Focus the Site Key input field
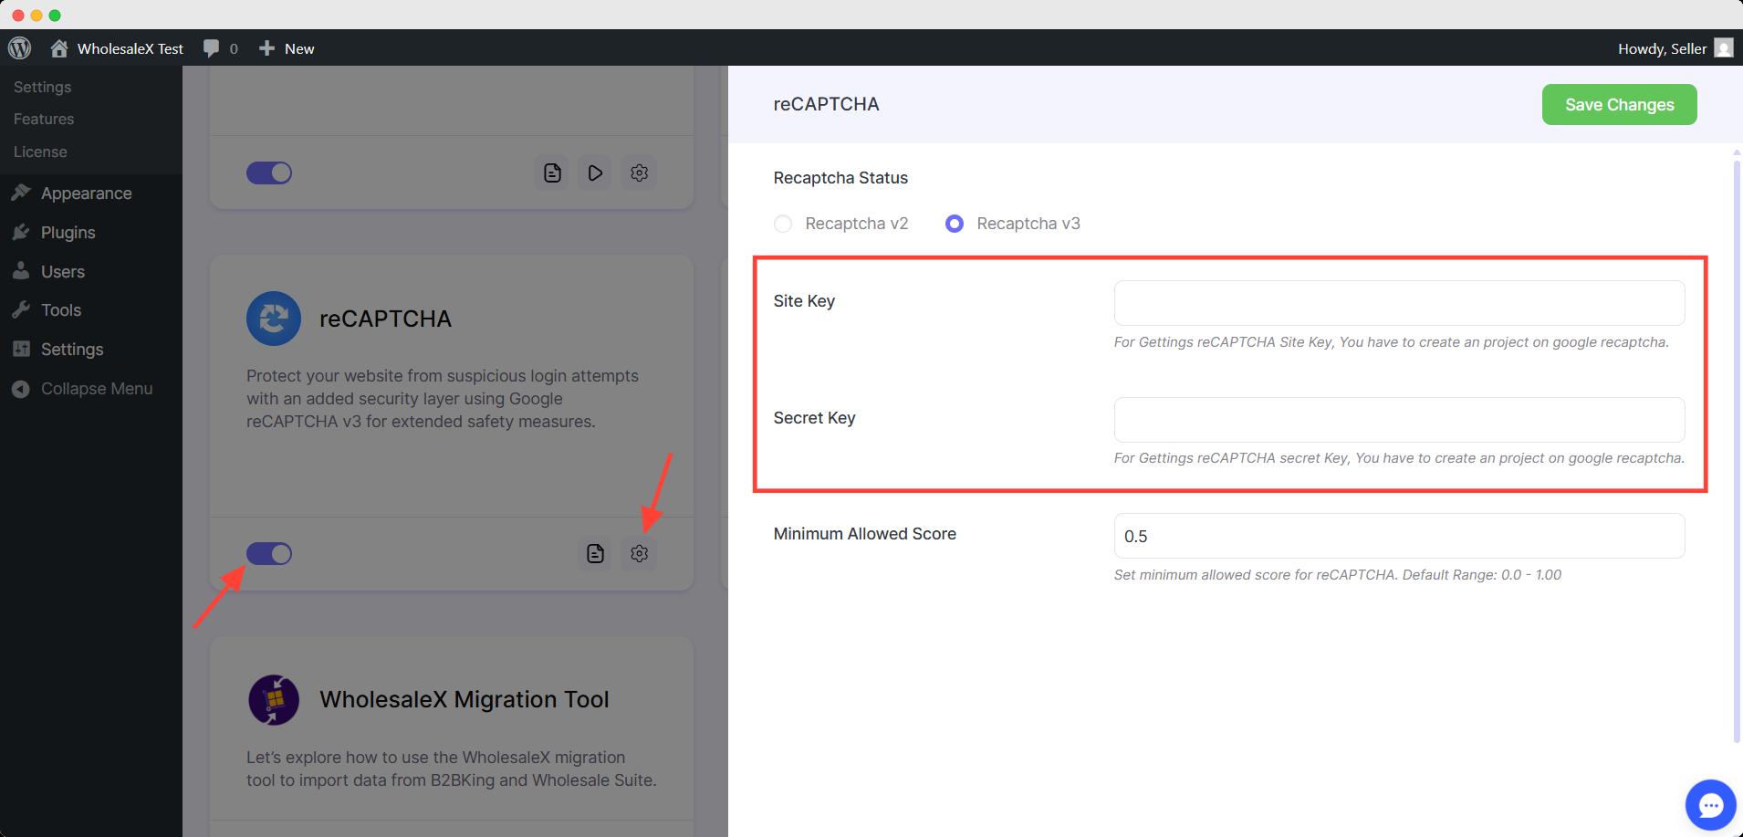 click(1399, 303)
